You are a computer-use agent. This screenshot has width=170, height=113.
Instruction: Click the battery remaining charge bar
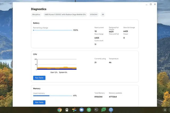click(53, 30)
